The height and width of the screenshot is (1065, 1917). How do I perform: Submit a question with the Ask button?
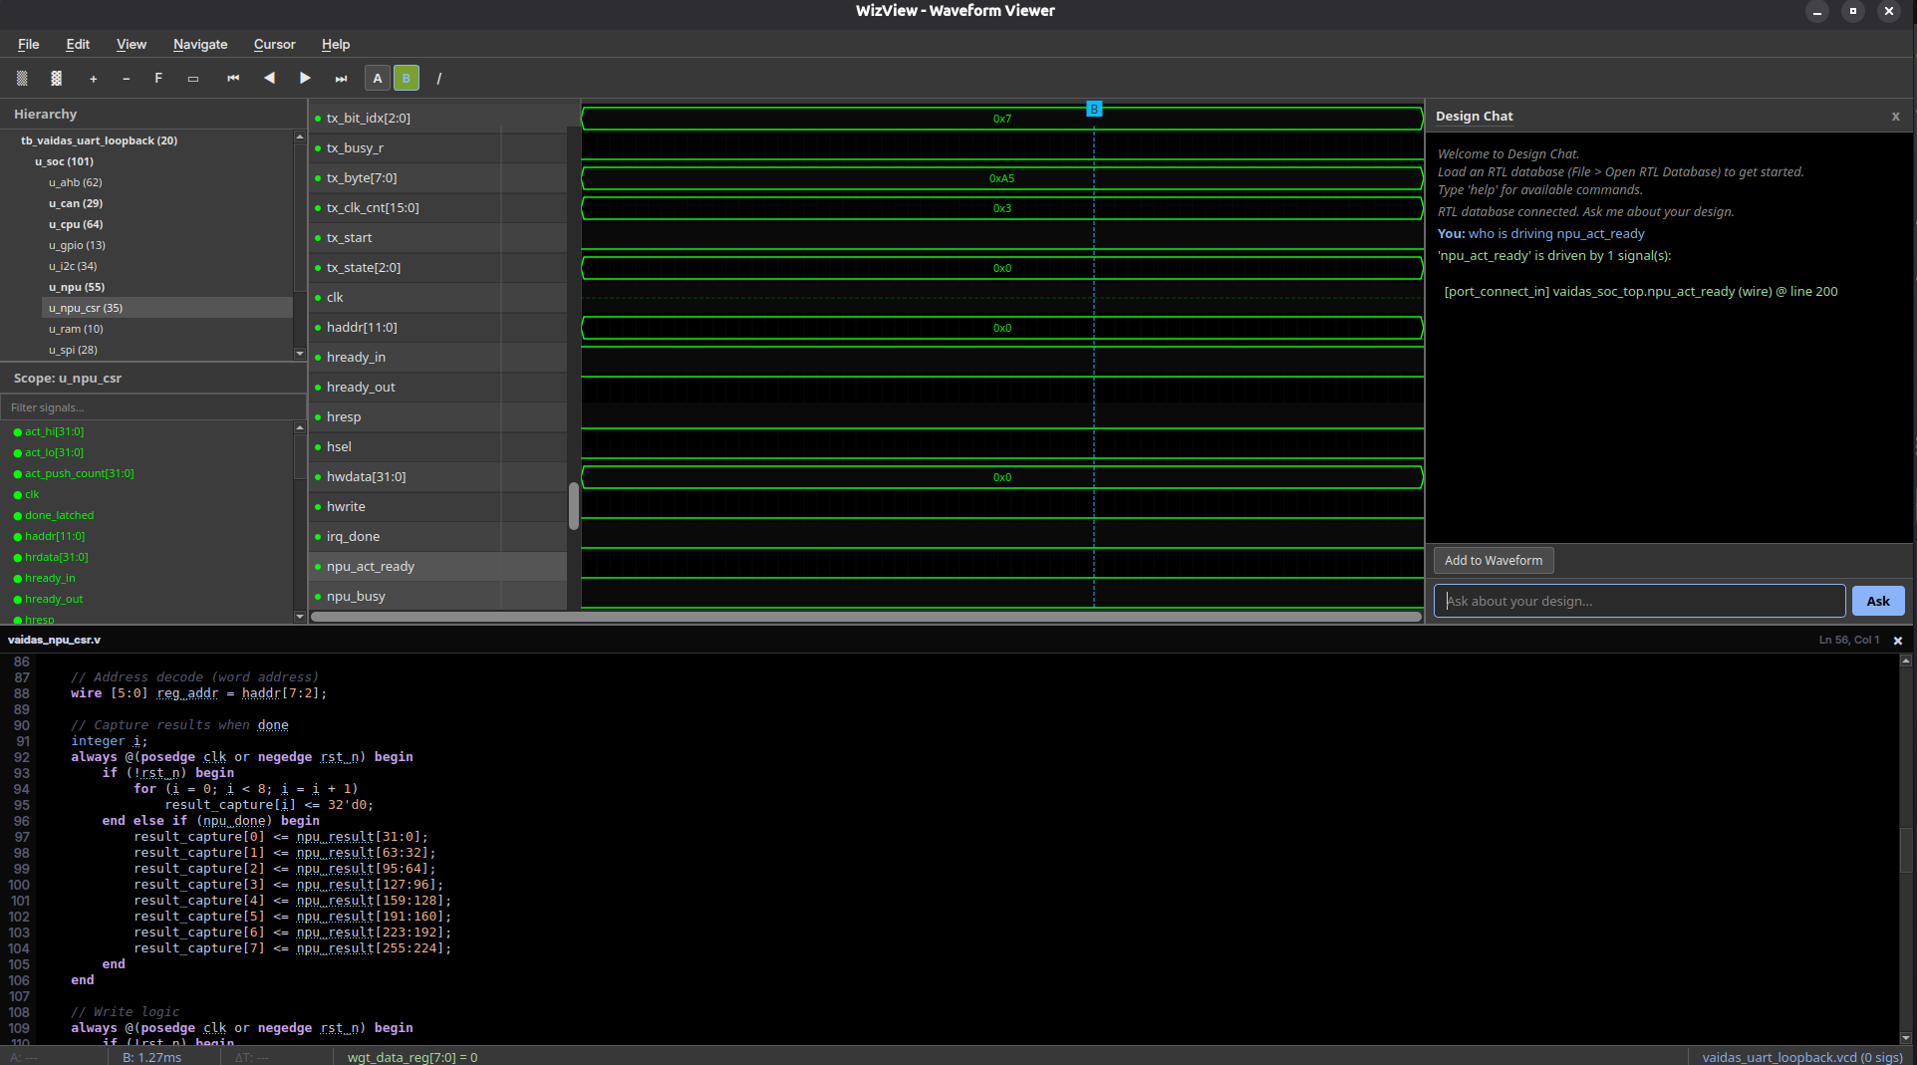coord(1877,600)
